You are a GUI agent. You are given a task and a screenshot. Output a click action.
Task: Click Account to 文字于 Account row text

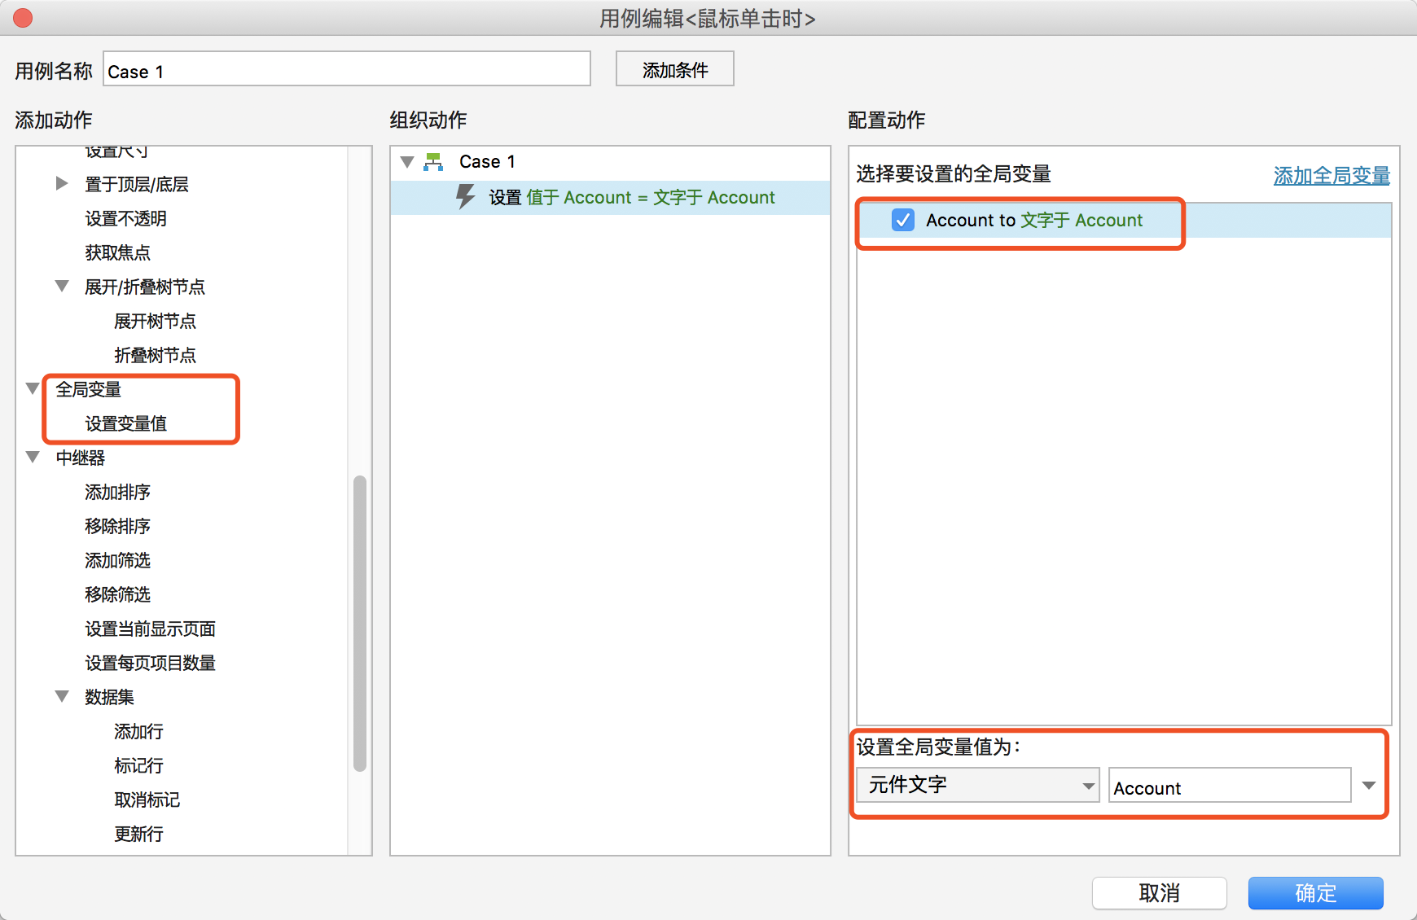pos(1034,220)
